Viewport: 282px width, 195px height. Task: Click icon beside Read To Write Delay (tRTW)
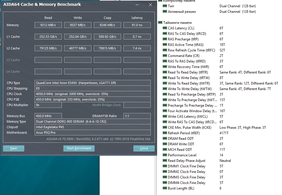tap(165, 78)
